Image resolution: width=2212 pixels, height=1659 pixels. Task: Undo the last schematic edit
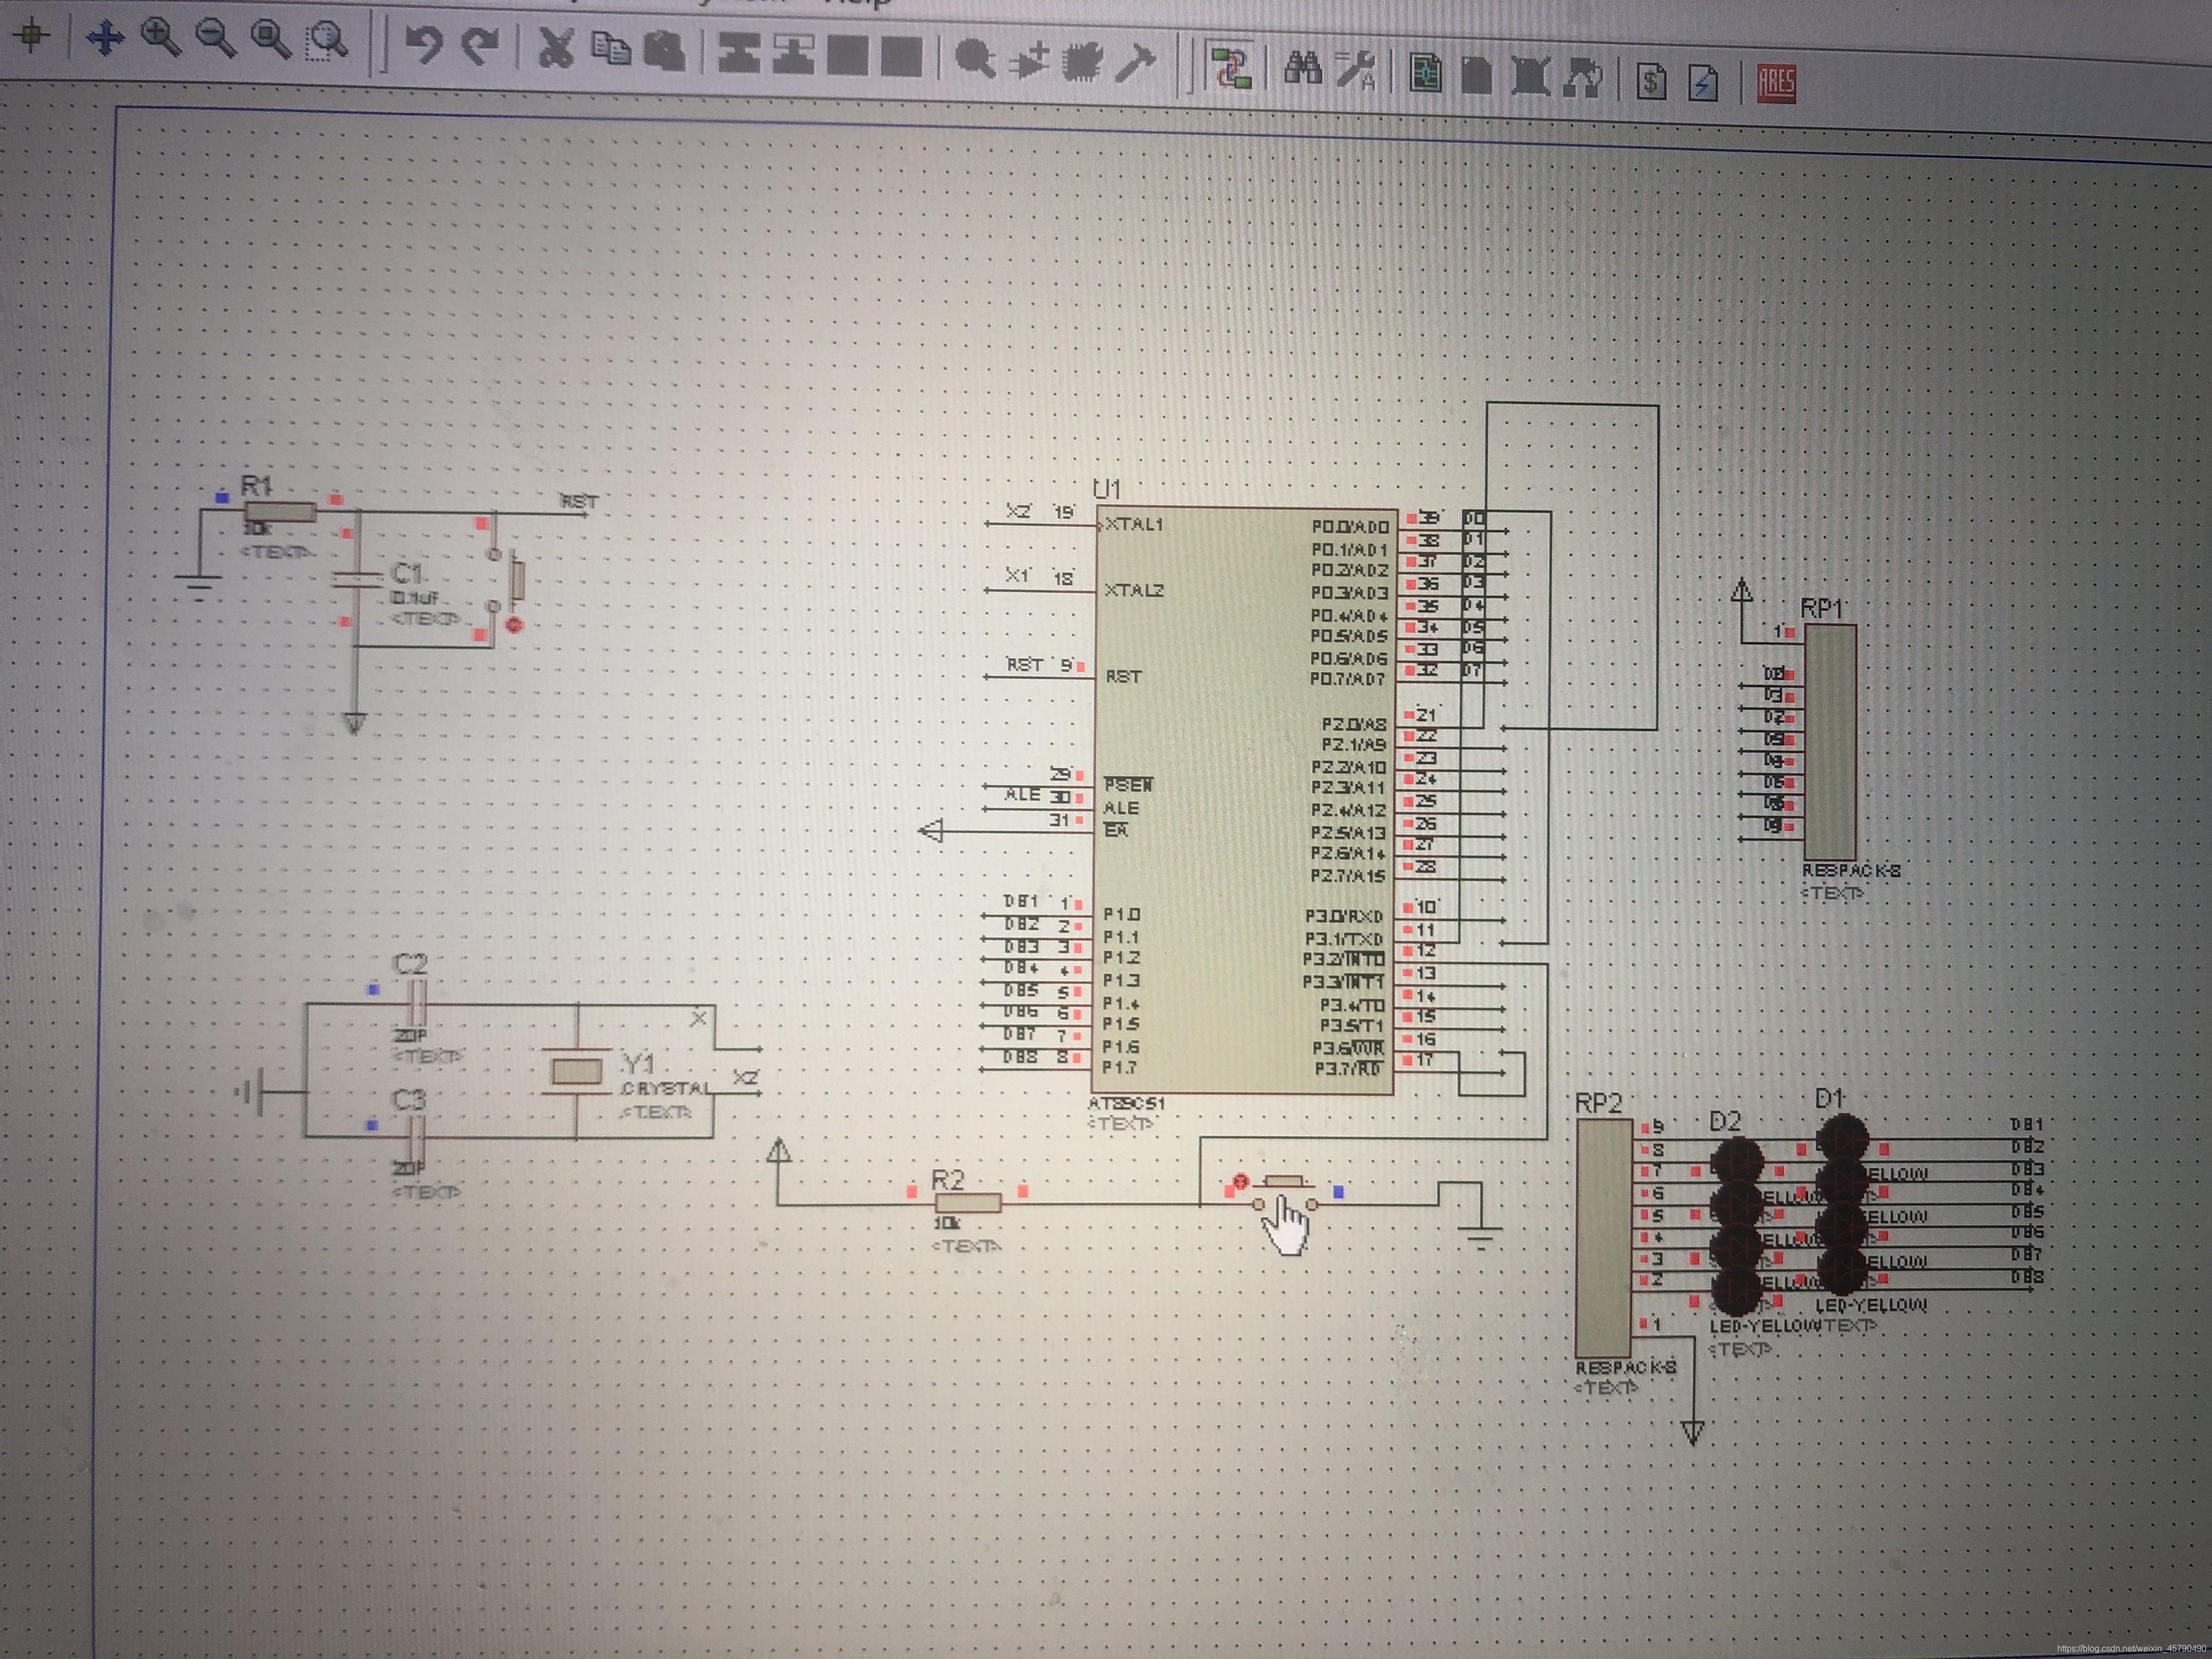[424, 45]
